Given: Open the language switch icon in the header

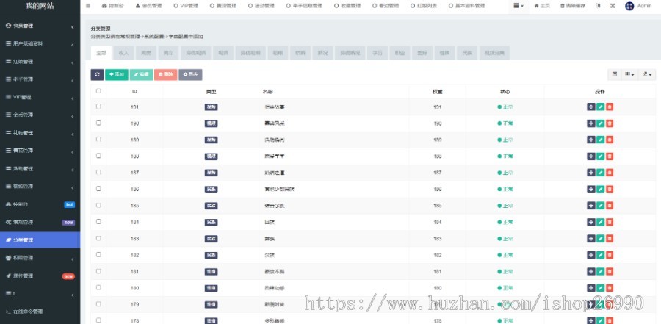Looking at the screenshot, I should tap(598, 6).
